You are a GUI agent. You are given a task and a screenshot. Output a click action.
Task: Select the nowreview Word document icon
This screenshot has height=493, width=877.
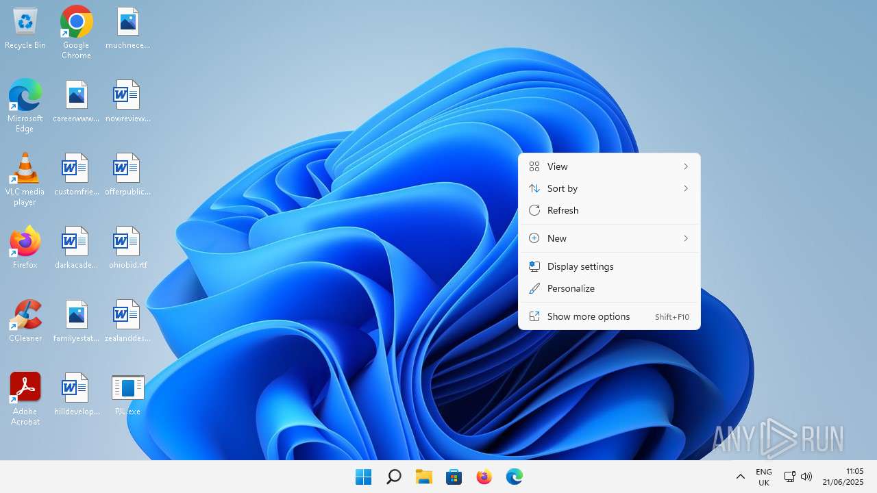point(127,102)
